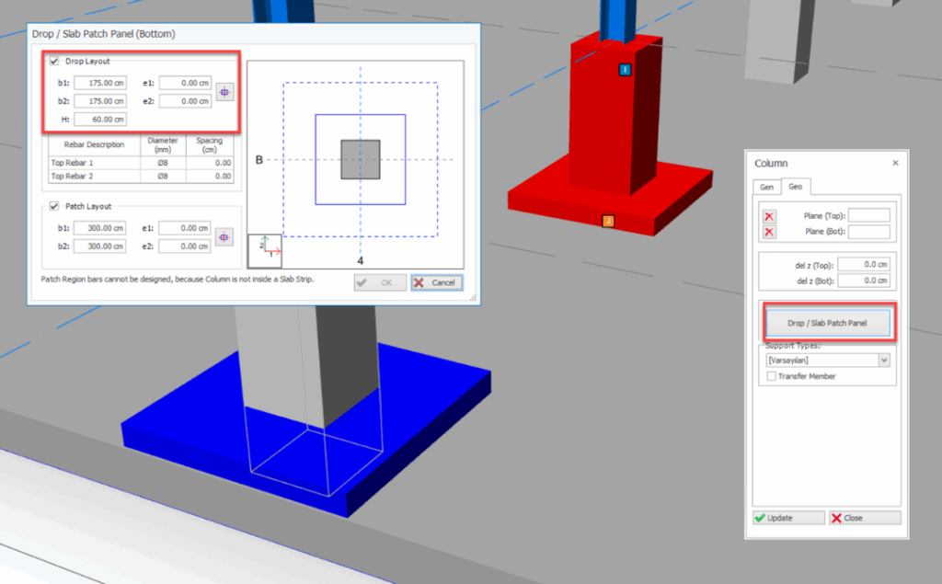Select the blue node marker on red column

(x=625, y=70)
